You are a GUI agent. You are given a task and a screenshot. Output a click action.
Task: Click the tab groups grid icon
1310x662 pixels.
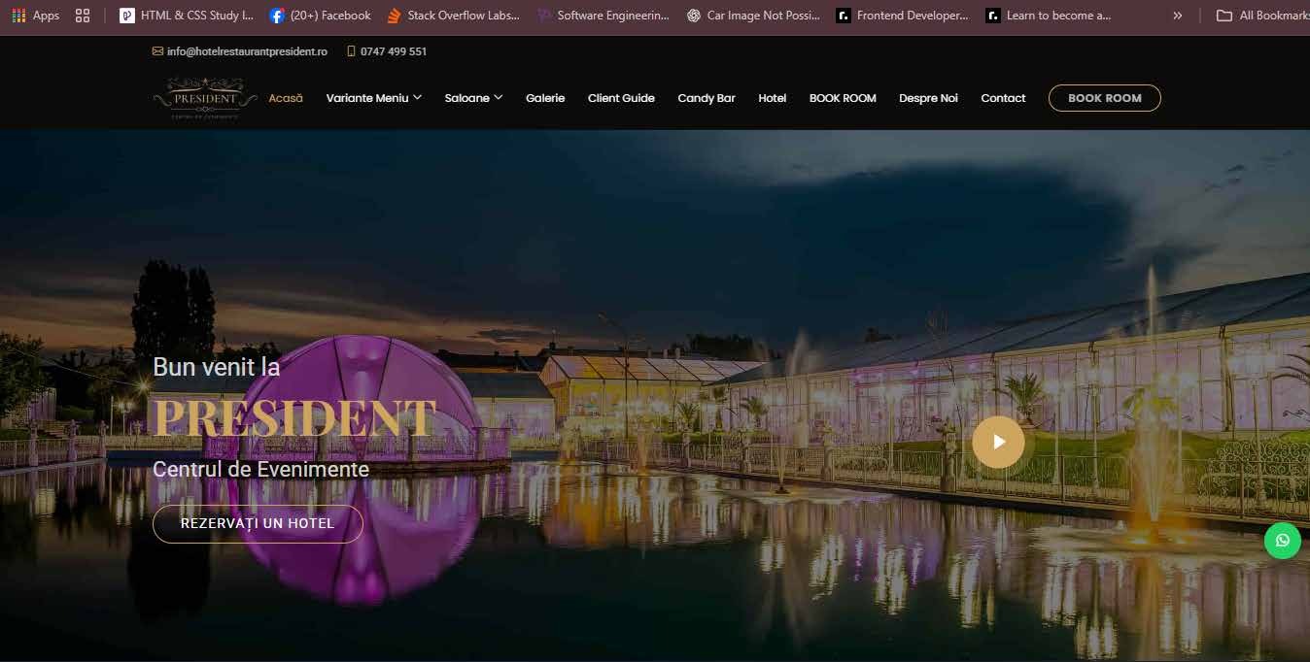tap(83, 16)
